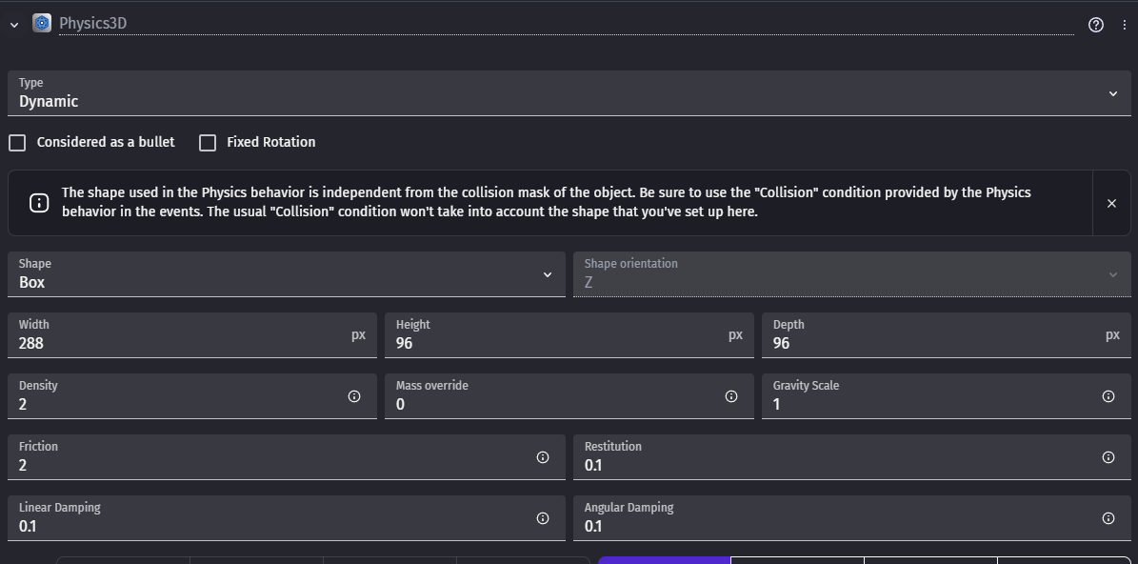Open the Physics3D help icon
The width and height of the screenshot is (1138, 564).
(1095, 25)
